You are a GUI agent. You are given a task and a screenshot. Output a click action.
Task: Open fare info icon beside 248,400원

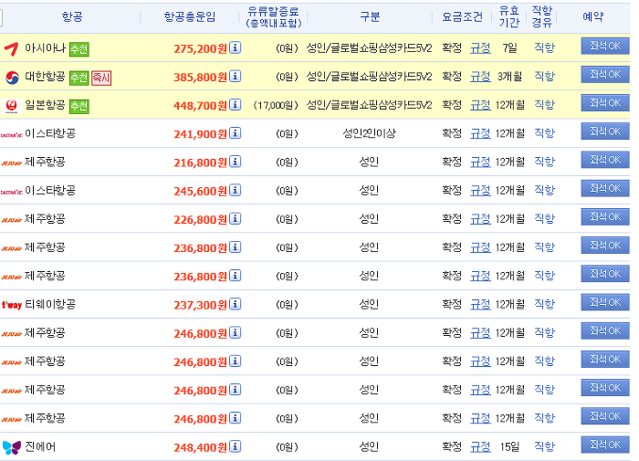pos(236,446)
